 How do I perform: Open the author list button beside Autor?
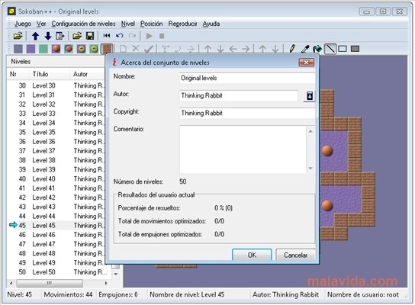[310, 96]
